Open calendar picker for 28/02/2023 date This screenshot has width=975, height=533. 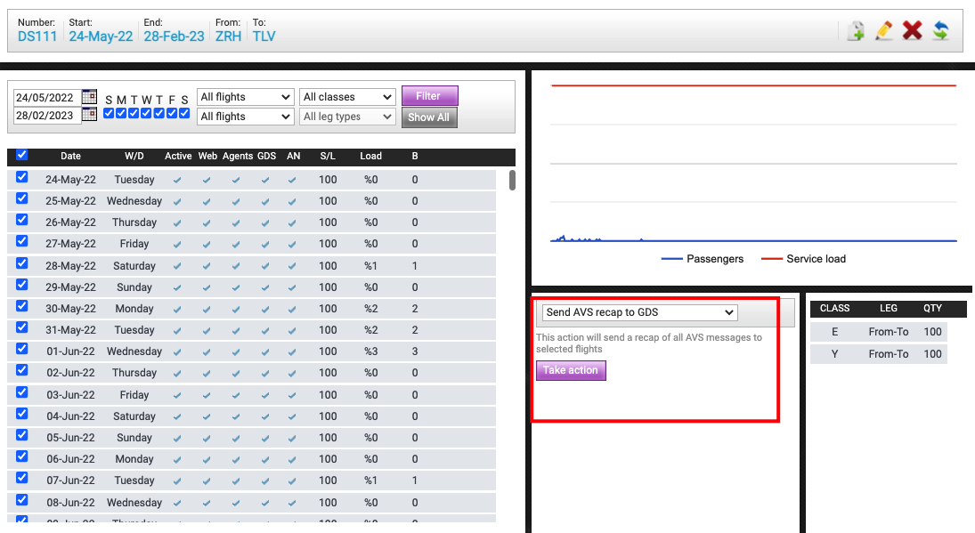[90, 114]
